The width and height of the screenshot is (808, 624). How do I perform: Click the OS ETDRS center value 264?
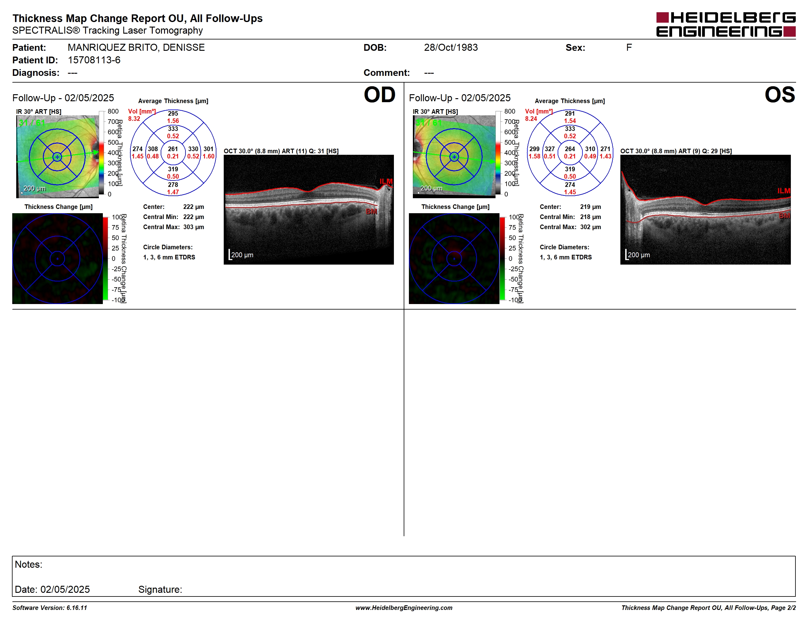[x=570, y=149]
